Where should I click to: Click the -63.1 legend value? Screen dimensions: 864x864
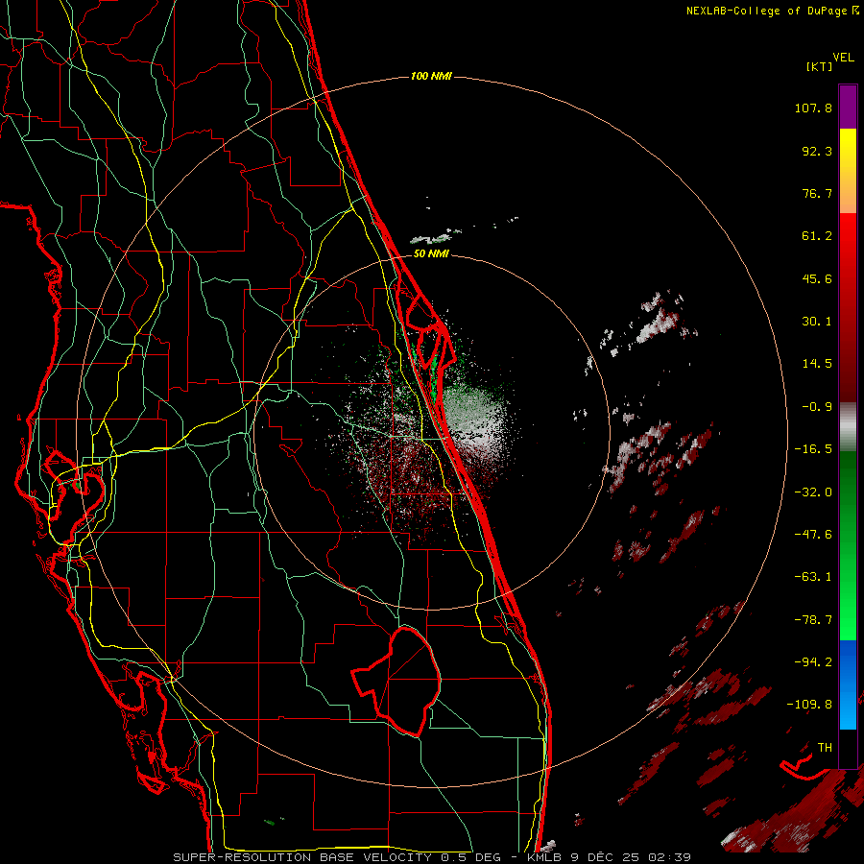[813, 577]
